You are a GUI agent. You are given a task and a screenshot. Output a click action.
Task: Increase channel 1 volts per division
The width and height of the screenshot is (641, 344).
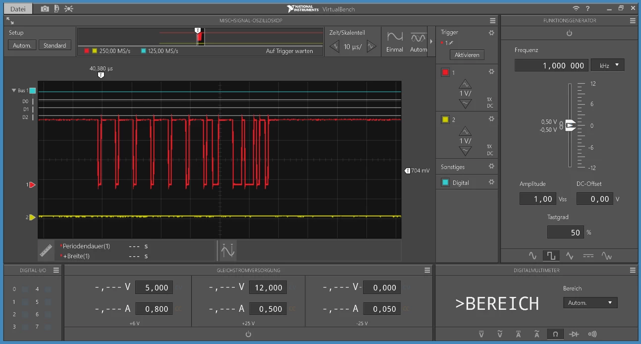pyautogui.click(x=465, y=84)
